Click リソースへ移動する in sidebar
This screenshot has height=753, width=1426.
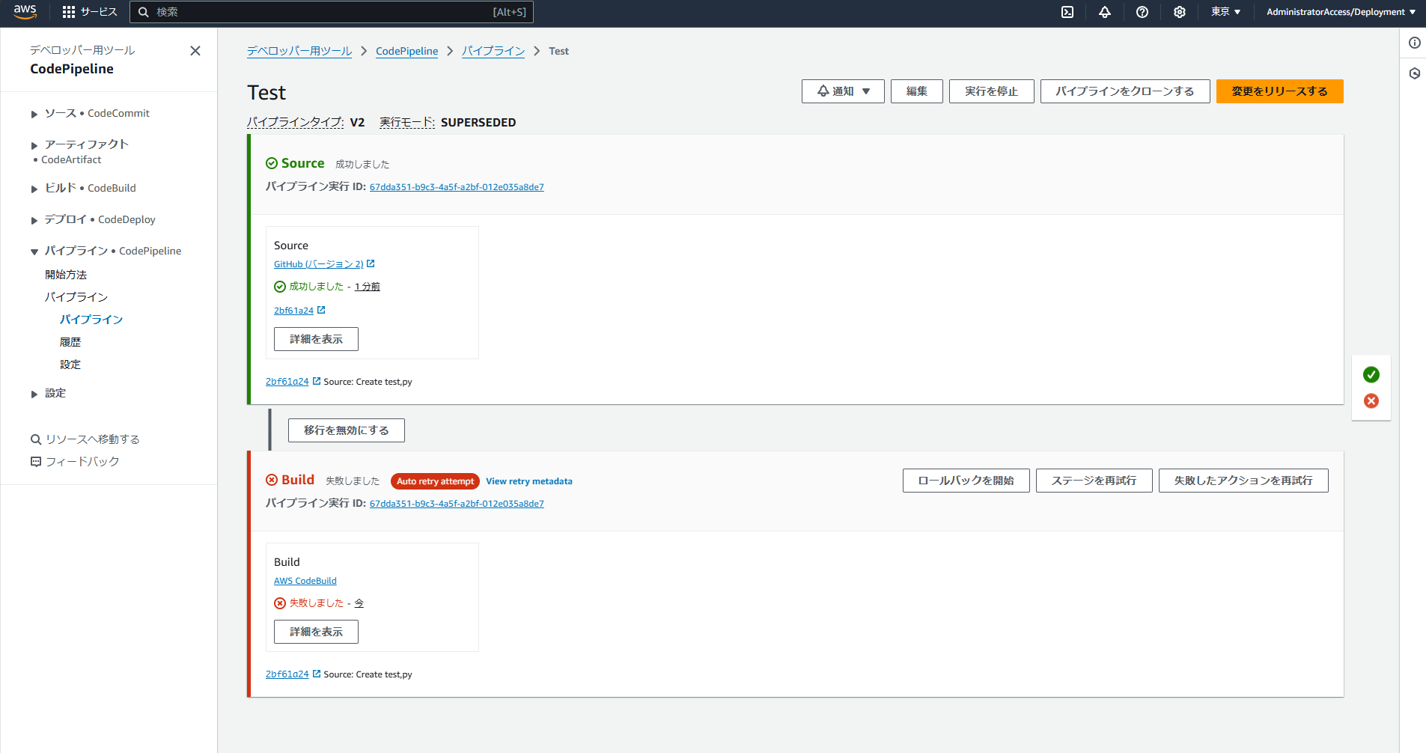click(x=93, y=439)
